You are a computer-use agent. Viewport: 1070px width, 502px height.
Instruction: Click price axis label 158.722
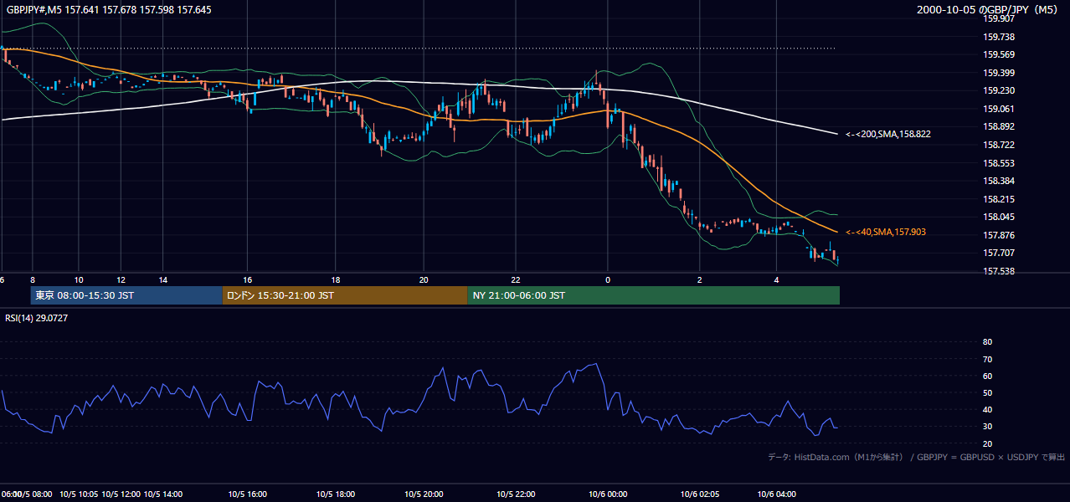999,145
